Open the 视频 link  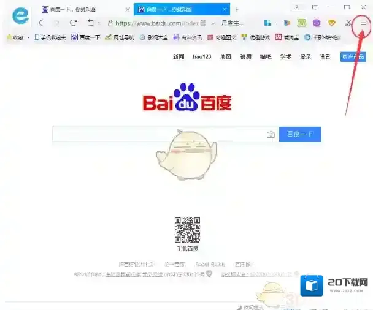pyautogui.click(x=246, y=56)
